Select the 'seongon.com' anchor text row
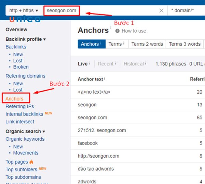Screen dimensions: 205x184 (x=138, y=118)
